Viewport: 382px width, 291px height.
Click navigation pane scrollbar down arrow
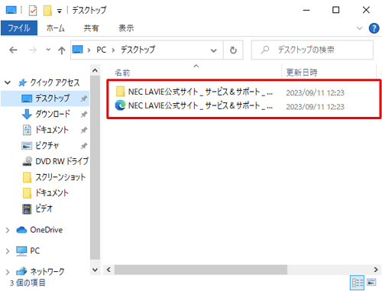95,270
